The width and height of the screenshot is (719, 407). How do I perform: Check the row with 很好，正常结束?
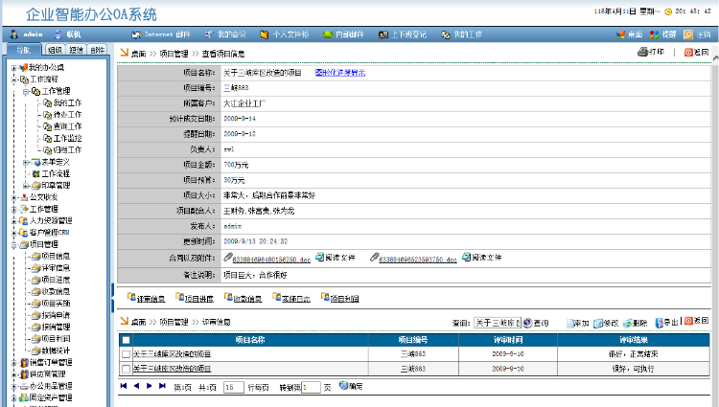(126, 354)
